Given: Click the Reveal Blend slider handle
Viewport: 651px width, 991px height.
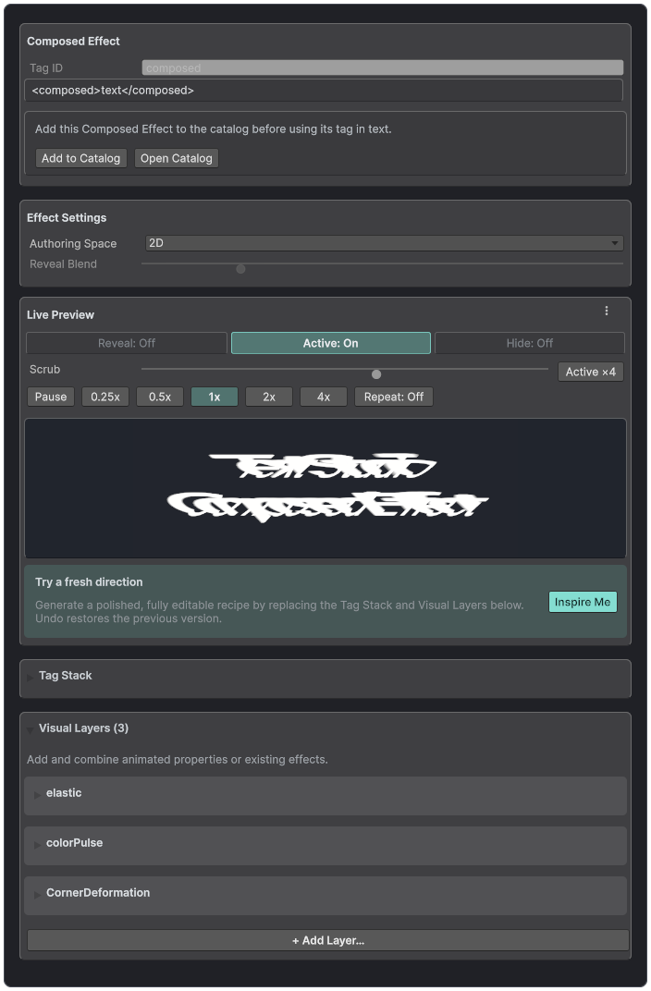Looking at the screenshot, I should click(240, 269).
